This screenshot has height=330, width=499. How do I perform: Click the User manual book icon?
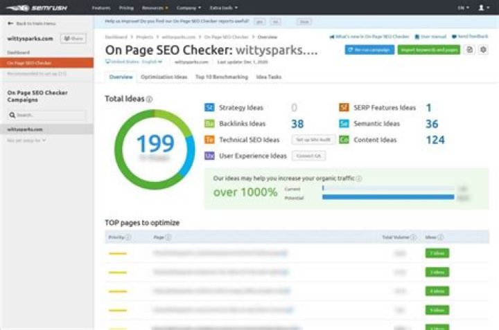coord(417,37)
